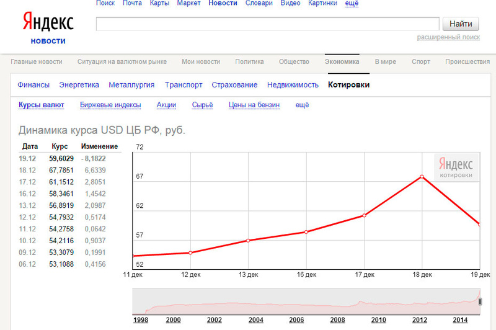Select Новости in top services bar
The width and height of the screenshot is (496, 330).
point(223,3)
